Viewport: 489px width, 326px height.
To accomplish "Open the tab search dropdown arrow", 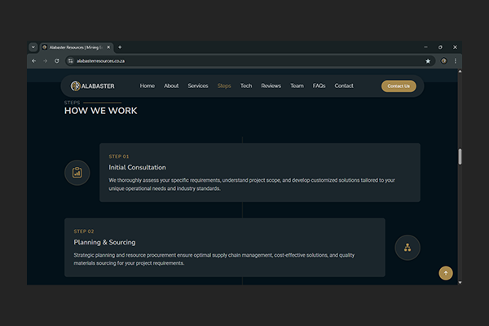I will (33, 47).
